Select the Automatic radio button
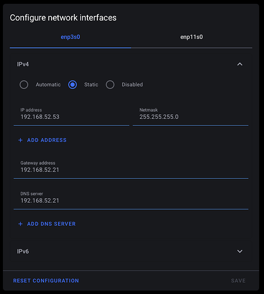The height and width of the screenshot is (294, 264). pyautogui.click(x=24, y=85)
